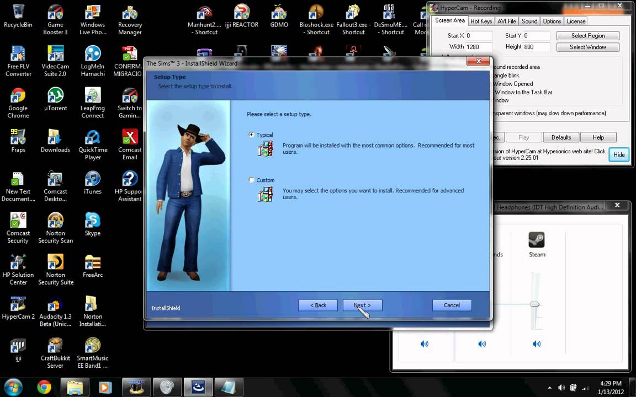Click the Hide button in HyperCam
The width and height of the screenshot is (636, 397).
(x=619, y=155)
